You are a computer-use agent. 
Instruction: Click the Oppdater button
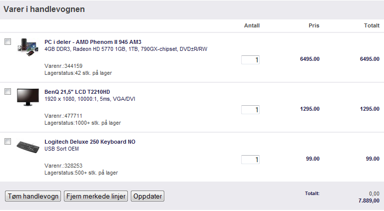(x=148, y=196)
